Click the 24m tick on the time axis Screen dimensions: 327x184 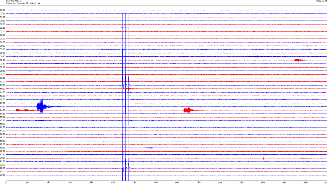[x=263, y=183]
